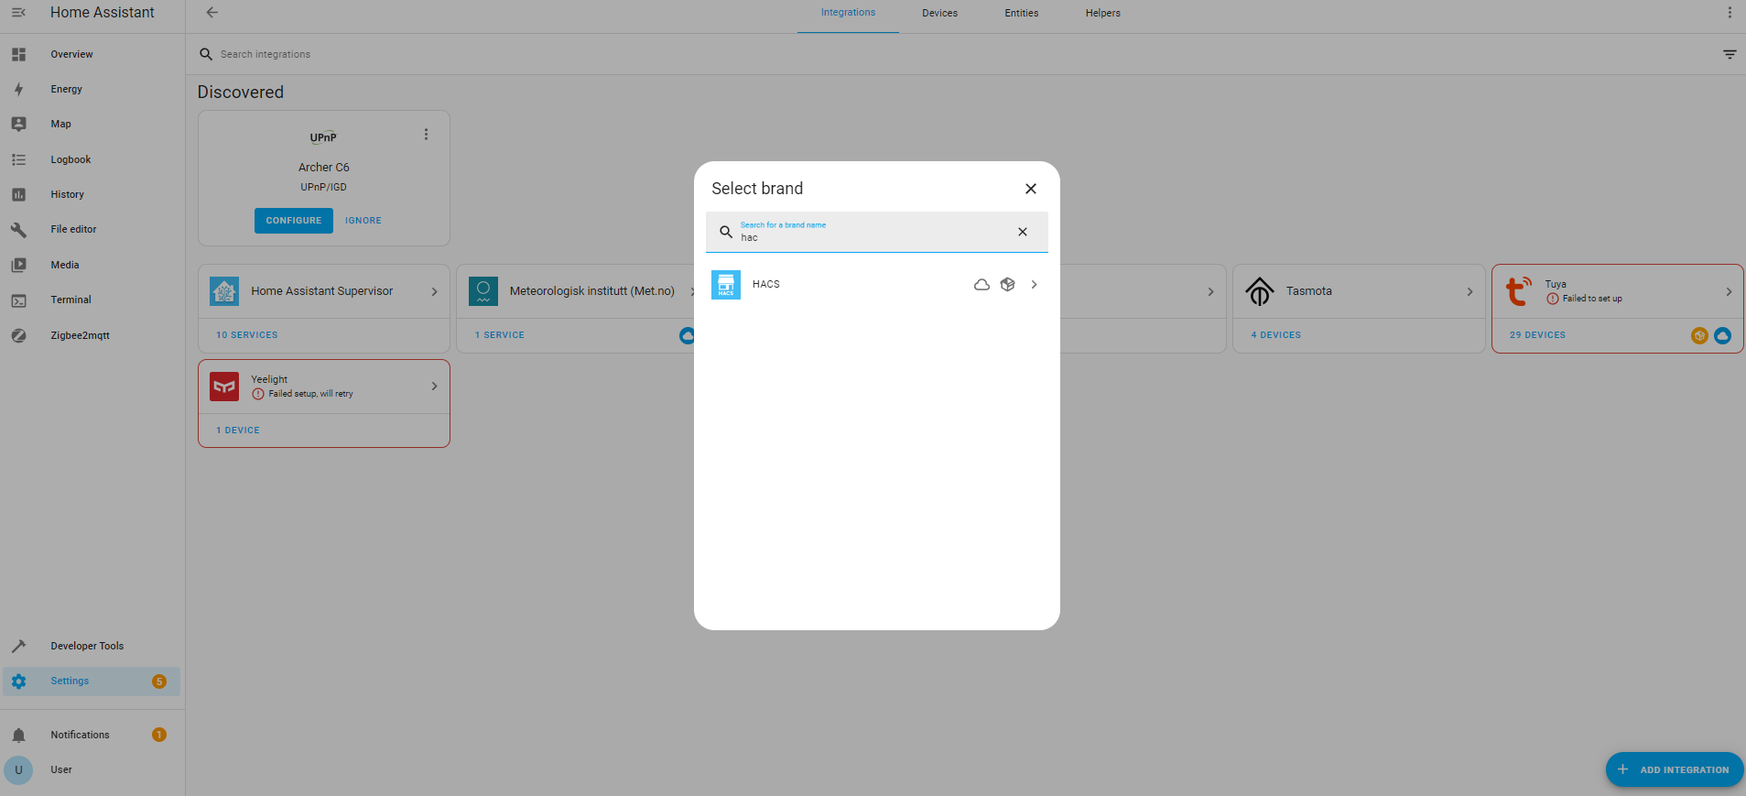Viewport: 1746px width, 796px height.
Task: Ignore the discovered Archer C6
Action: click(x=363, y=221)
